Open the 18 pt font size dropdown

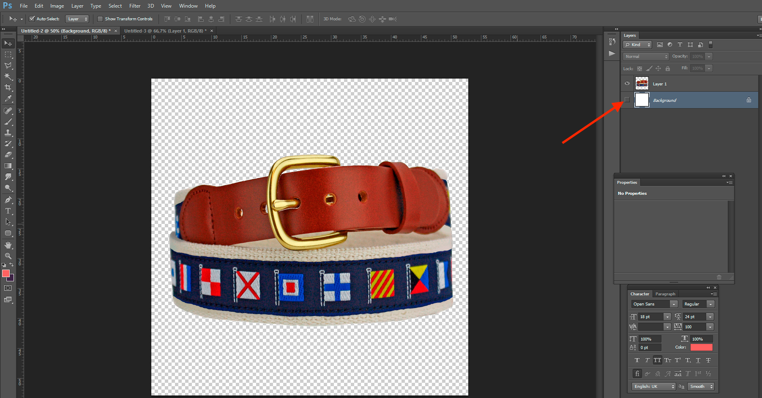point(667,317)
